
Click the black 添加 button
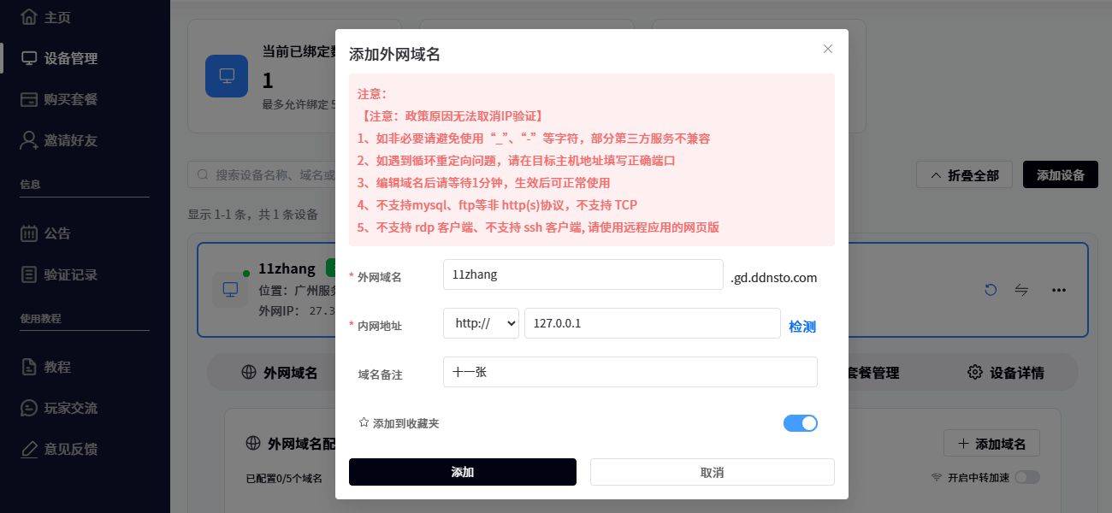(x=463, y=472)
